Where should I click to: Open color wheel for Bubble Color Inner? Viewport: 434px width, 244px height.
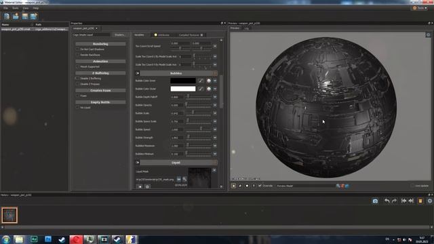tap(209, 81)
